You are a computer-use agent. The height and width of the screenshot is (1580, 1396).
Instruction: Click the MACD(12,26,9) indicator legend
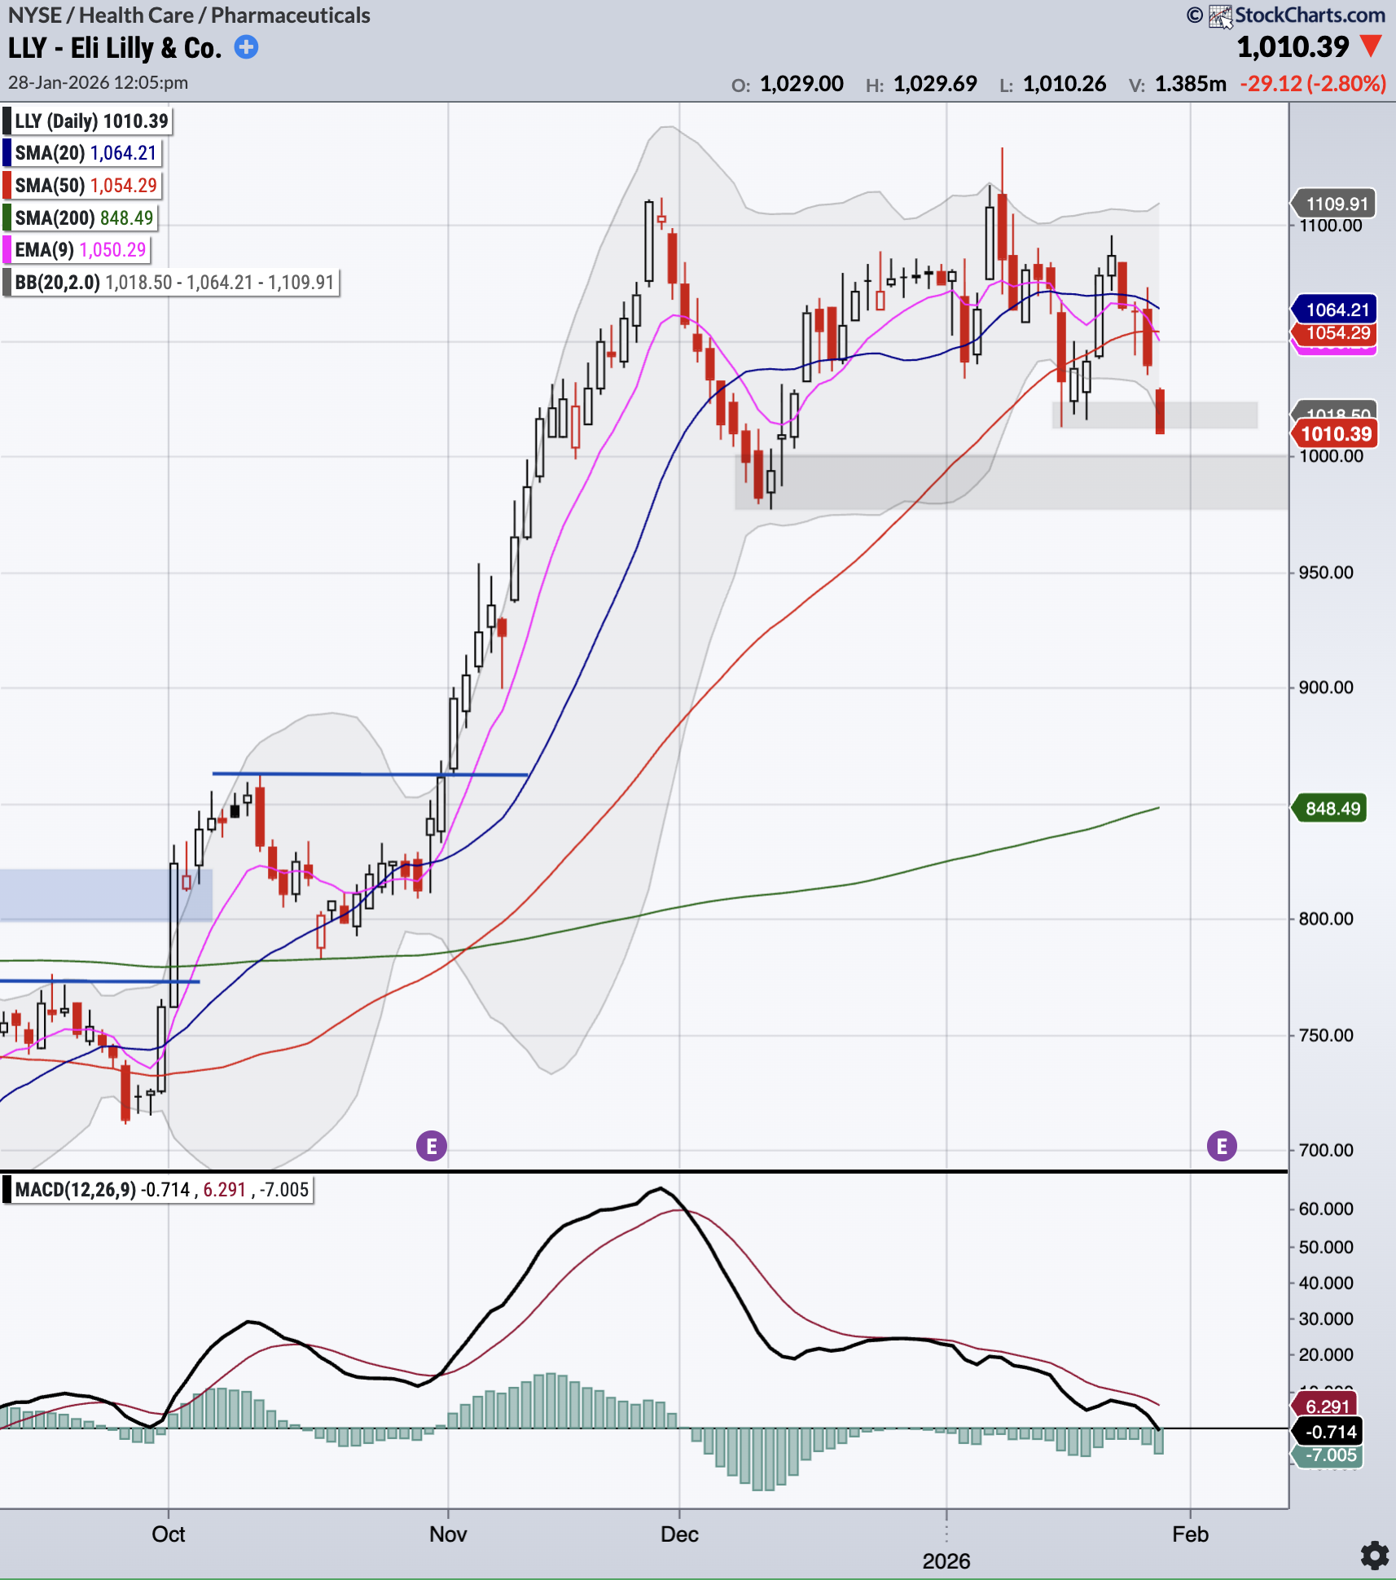(x=161, y=1190)
